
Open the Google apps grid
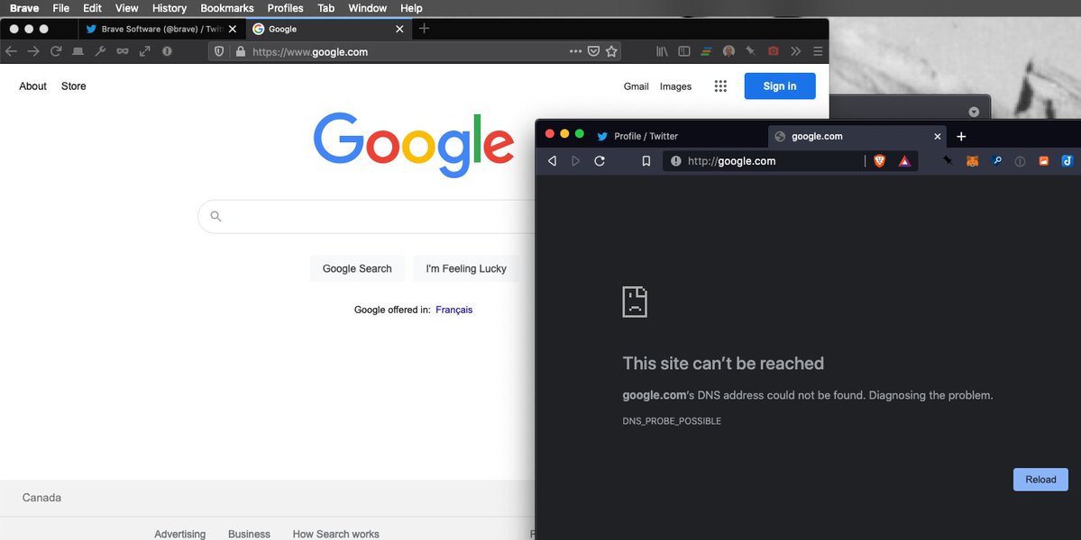pyautogui.click(x=720, y=86)
